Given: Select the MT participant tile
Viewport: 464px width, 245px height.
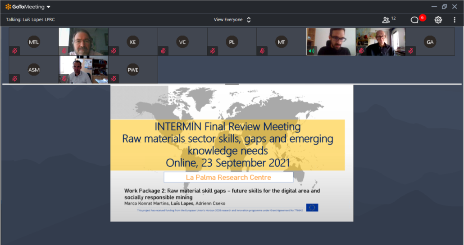Looking at the screenshot, I should (x=282, y=42).
